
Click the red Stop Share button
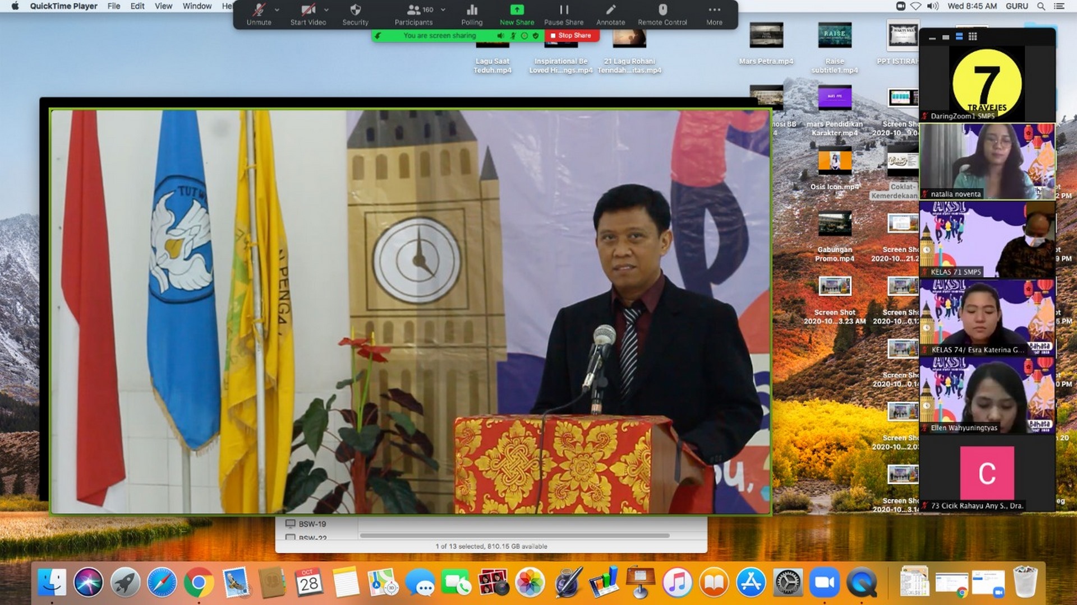click(x=571, y=35)
